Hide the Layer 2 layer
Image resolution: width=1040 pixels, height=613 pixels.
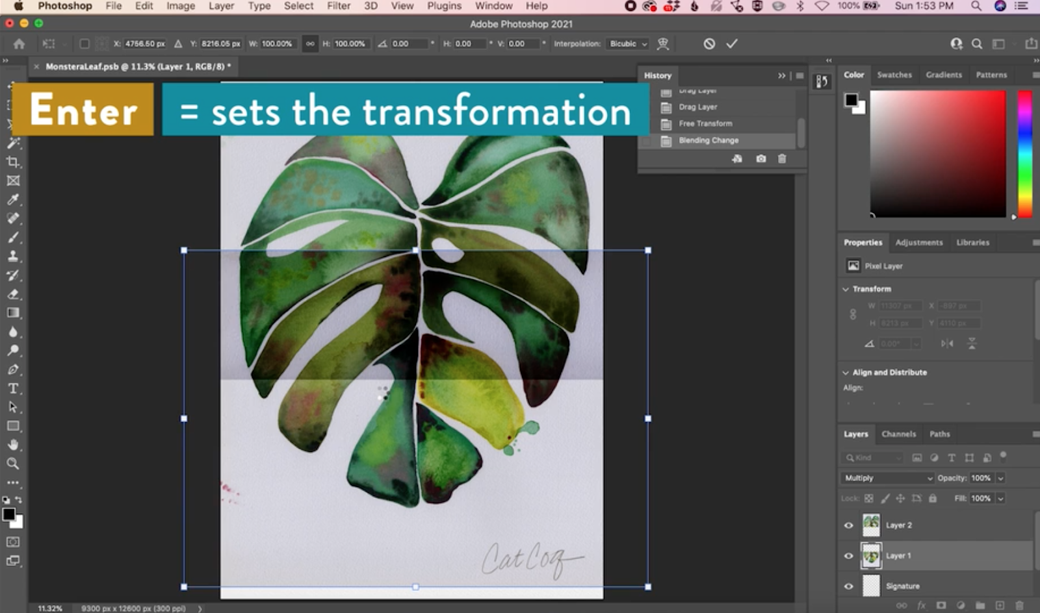tap(848, 526)
